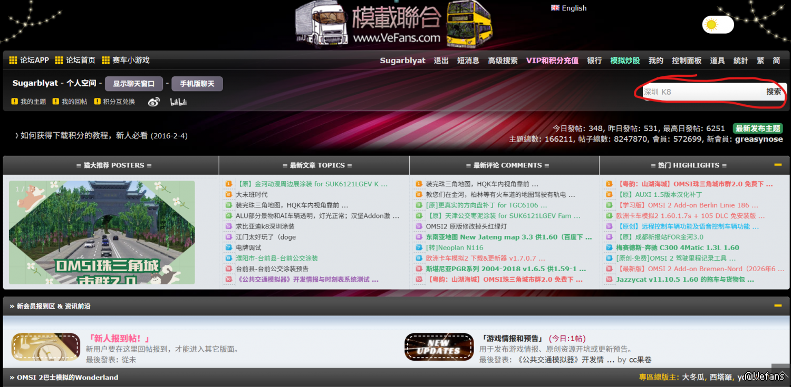
Task: Open 最新发布主题 green badge
Action: point(758,128)
